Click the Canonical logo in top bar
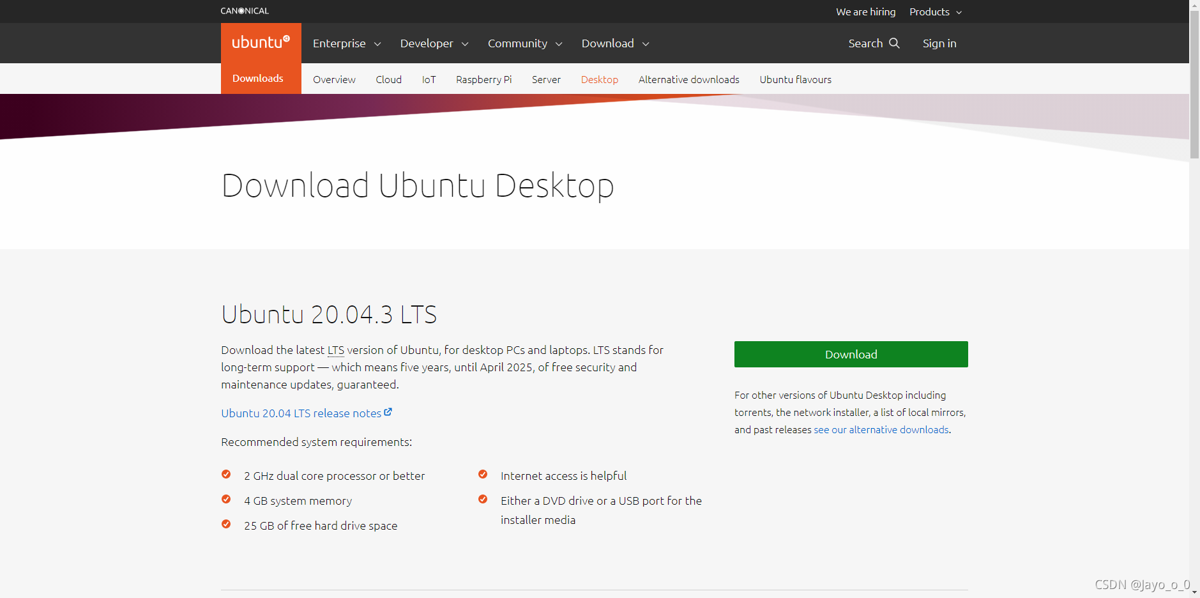 pos(245,11)
